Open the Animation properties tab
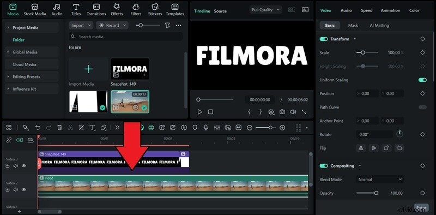 [390, 10]
